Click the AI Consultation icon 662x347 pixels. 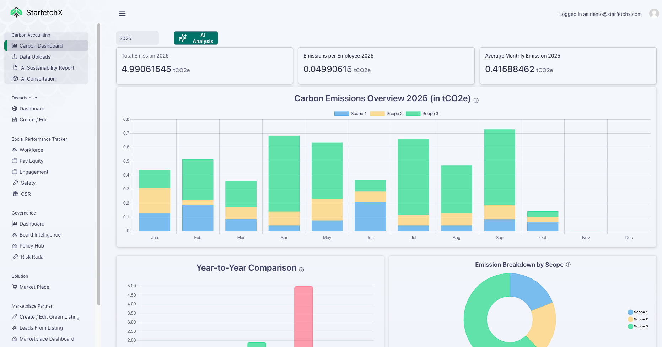point(15,78)
